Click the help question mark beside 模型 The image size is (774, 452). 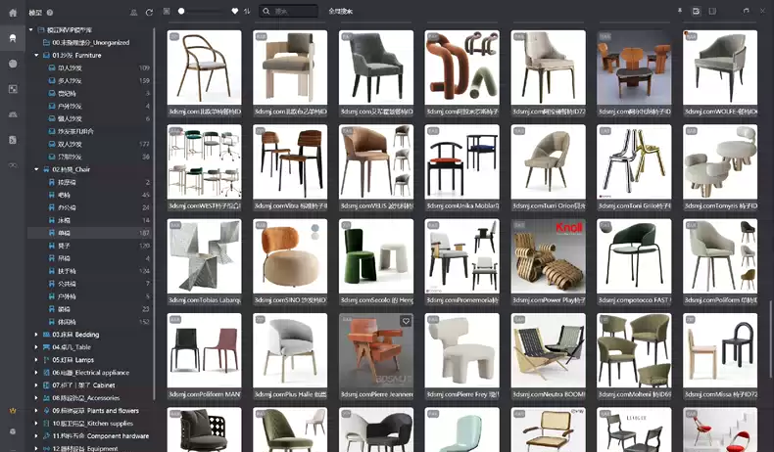[x=50, y=13]
